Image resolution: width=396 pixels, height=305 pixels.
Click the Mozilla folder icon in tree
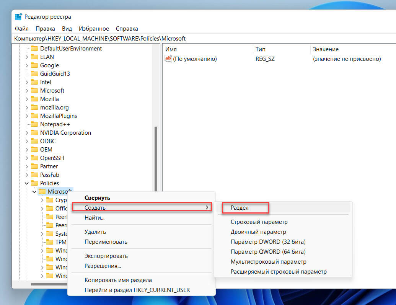[34, 99]
